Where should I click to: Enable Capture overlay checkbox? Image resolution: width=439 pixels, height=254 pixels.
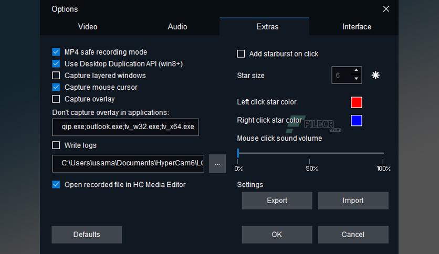click(x=56, y=99)
